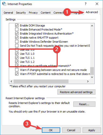Click the horizontal scroll right arrow

(88, 81)
